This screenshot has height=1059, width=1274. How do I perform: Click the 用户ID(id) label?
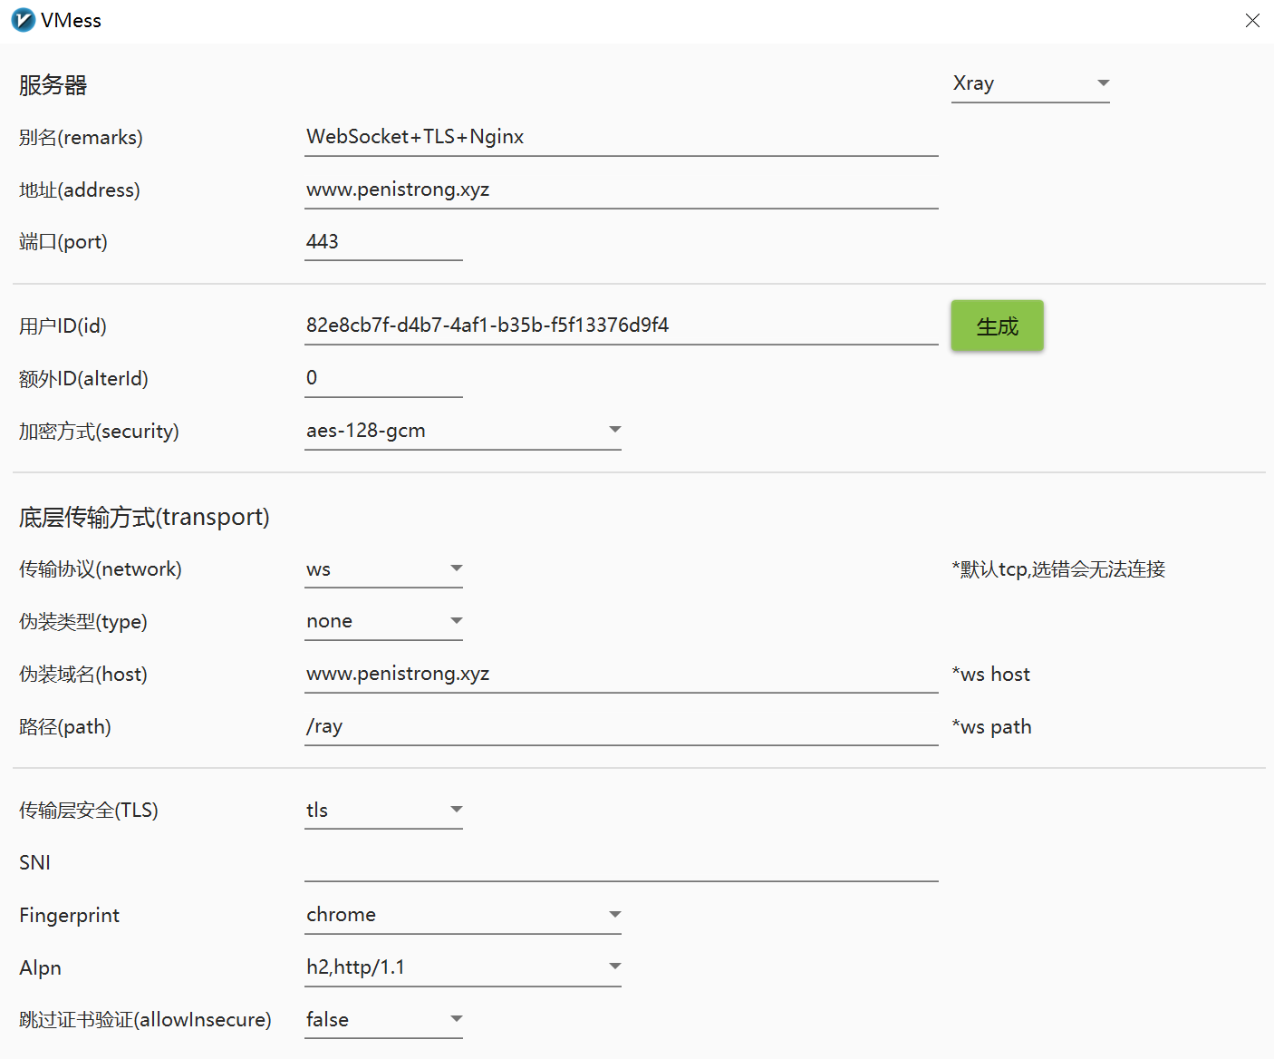pos(63,326)
